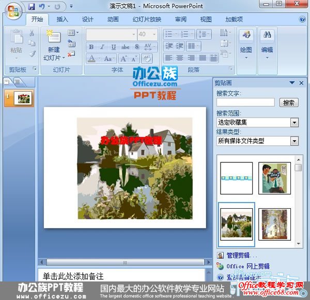Close the Clip Art task pane
Viewport: 310px width, 300px height.
pos(301,82)
